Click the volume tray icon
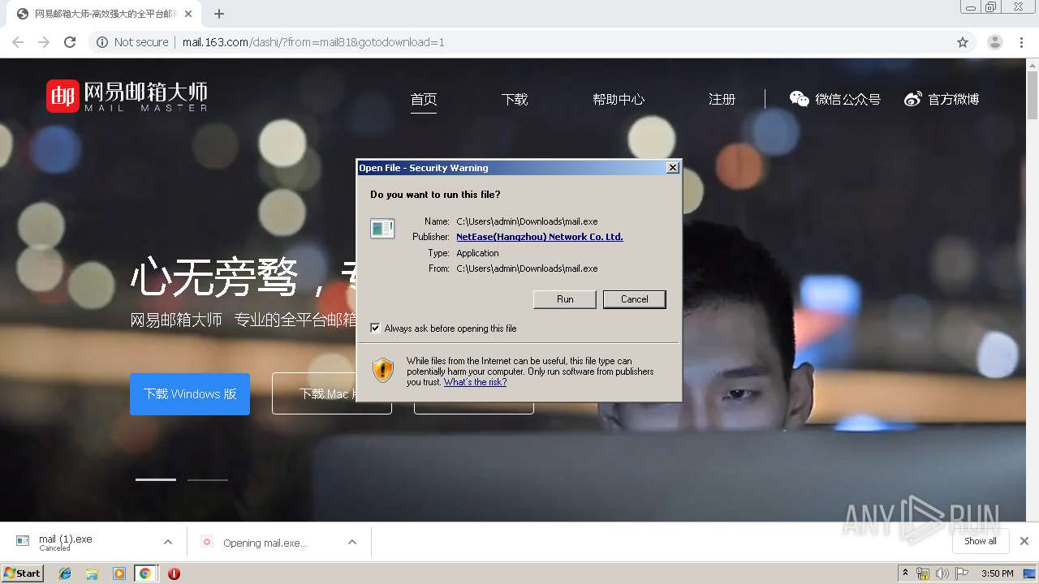Image resolution: width=1039 pixels, height=584 pixels. [942, 573]
